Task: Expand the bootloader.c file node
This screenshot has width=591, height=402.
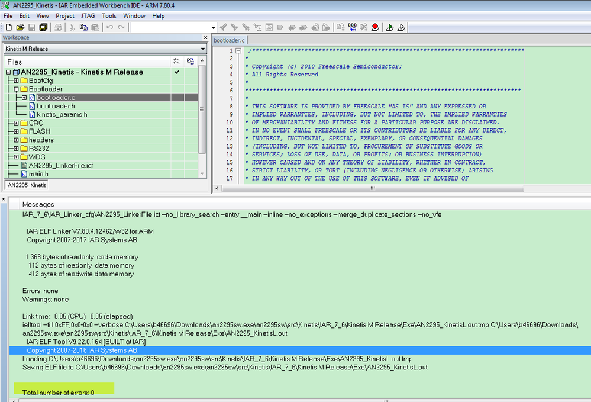Action: click(24, 97)
